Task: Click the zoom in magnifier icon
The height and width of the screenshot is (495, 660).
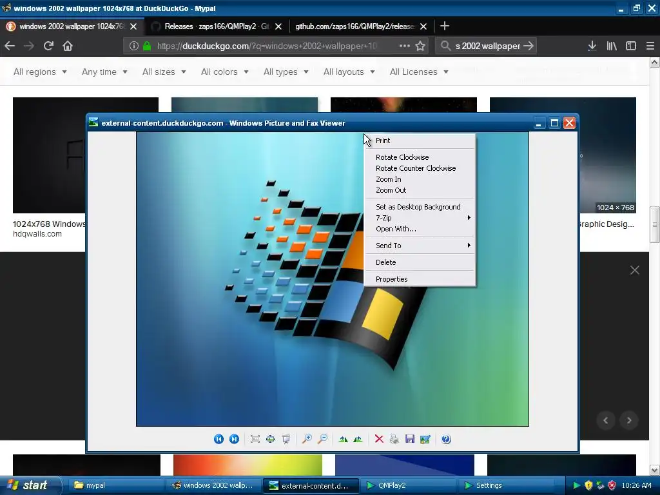Action: pyautogui.click(x=307, y=439)
